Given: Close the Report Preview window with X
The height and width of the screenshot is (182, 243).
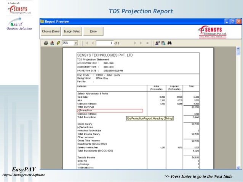Looking at the screenshot, I should pyautogui.click(x=239, y=22).
